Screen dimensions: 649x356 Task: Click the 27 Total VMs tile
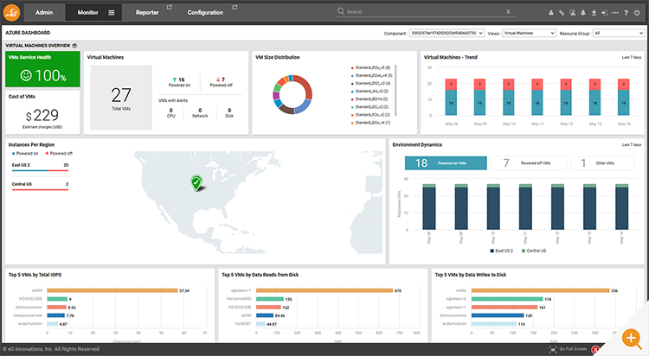(x=121, y=98)
